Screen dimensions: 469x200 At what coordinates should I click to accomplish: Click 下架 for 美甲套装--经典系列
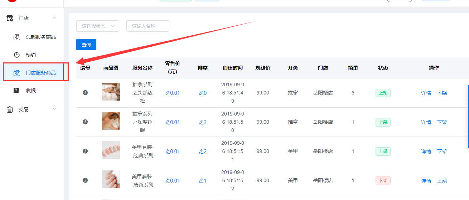click(442, 152)
